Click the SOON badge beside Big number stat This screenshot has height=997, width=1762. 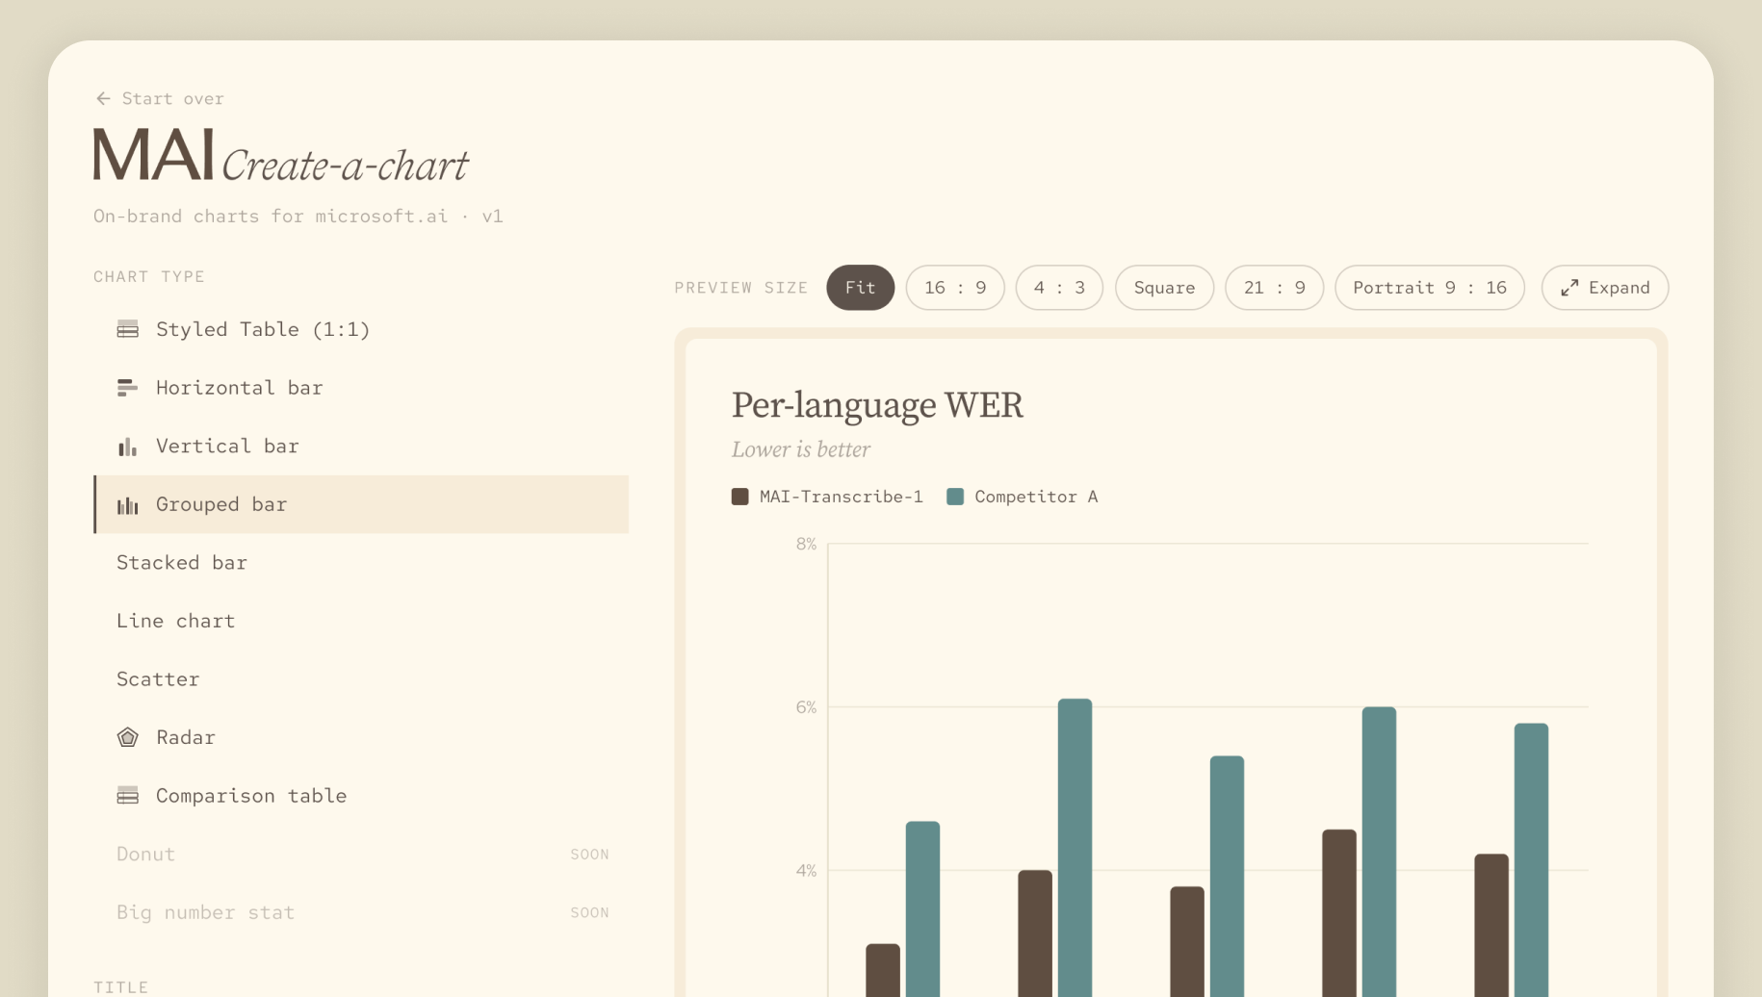(589, 912)
